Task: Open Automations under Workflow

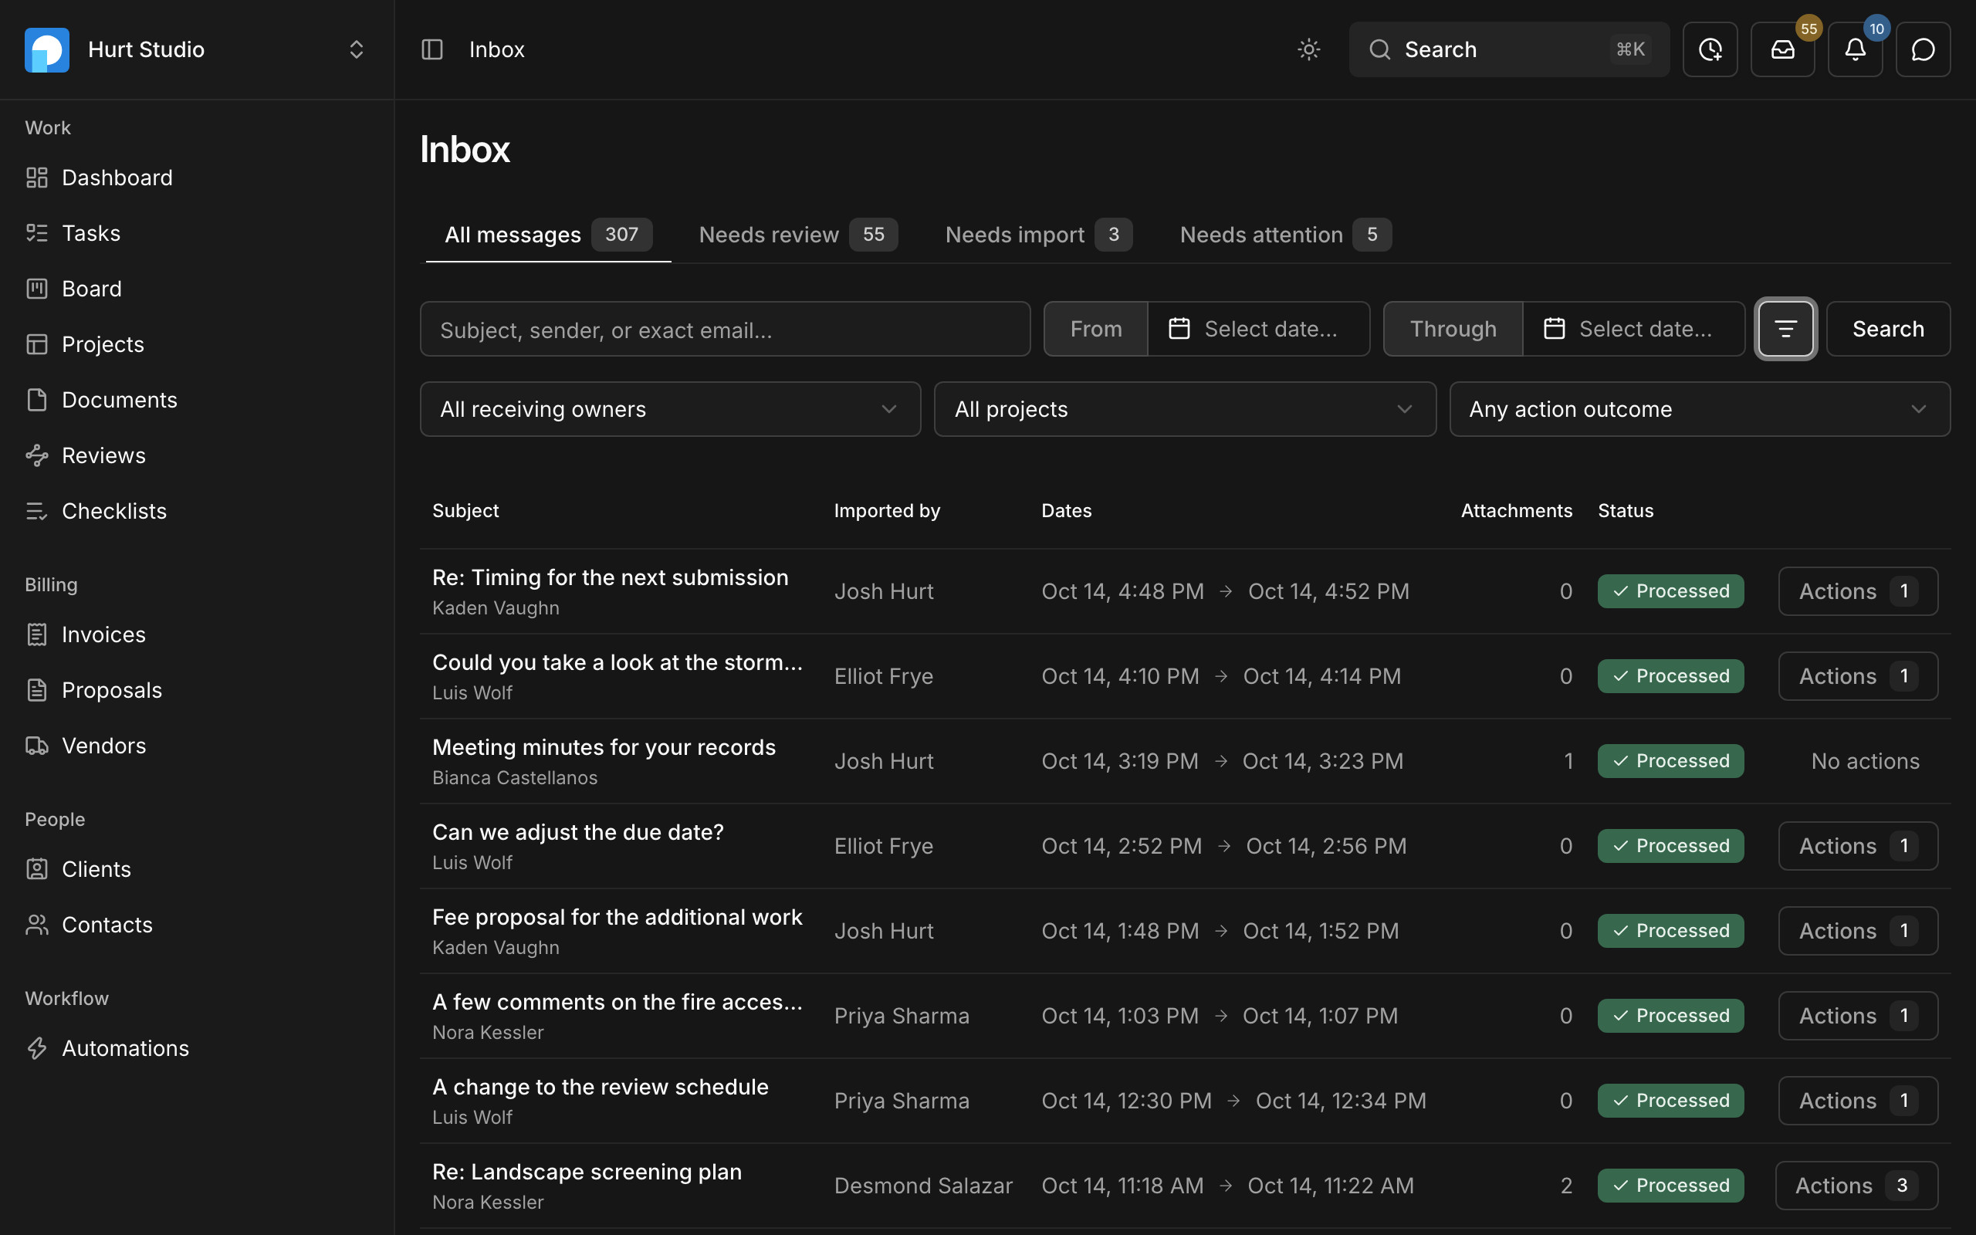Action: [x=197, y=1047]
